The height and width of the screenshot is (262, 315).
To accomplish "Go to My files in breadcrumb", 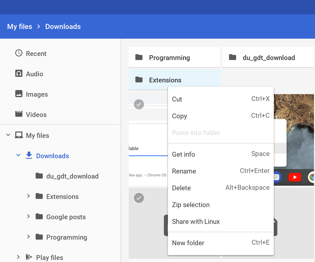I will tap(20, 27).
